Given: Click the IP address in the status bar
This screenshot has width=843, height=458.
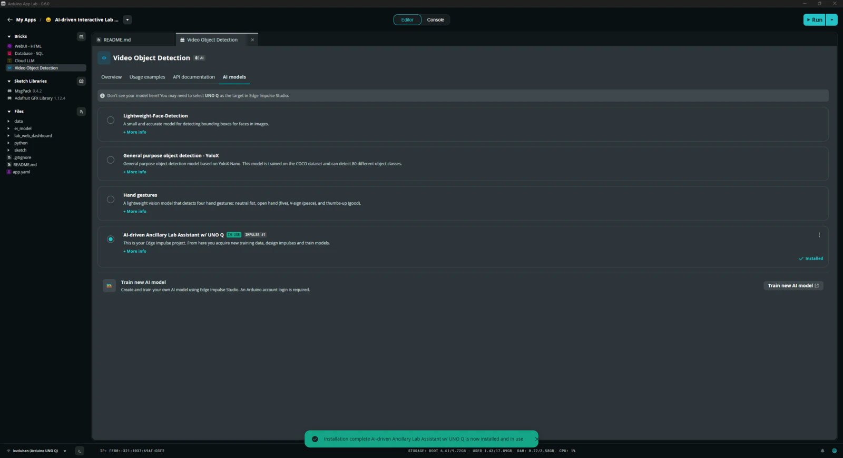Looking at the screenshot, I should [x=132, y=451].
